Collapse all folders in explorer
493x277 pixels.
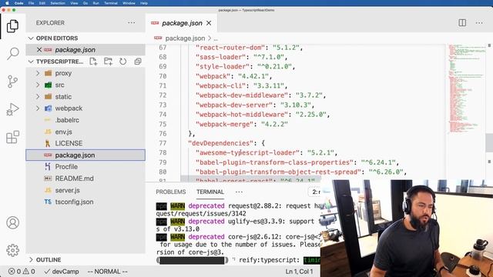(138, 62)
